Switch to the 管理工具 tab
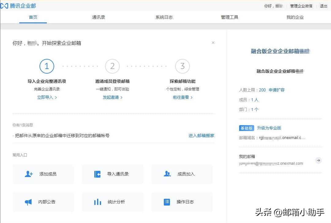Image resolution: width=331 pixels, height=223 pixels. (229, 17)
